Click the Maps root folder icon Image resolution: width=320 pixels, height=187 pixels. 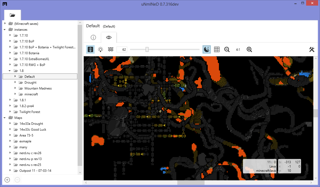pyautogui.click(x=11, y=118)
